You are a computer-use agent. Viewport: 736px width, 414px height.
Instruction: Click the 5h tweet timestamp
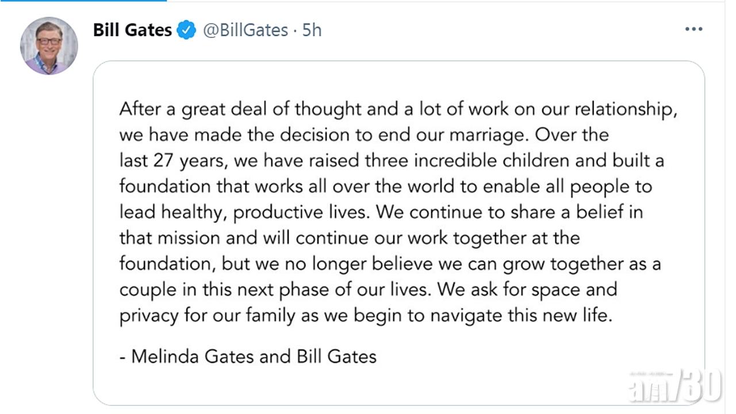[312, 30]
